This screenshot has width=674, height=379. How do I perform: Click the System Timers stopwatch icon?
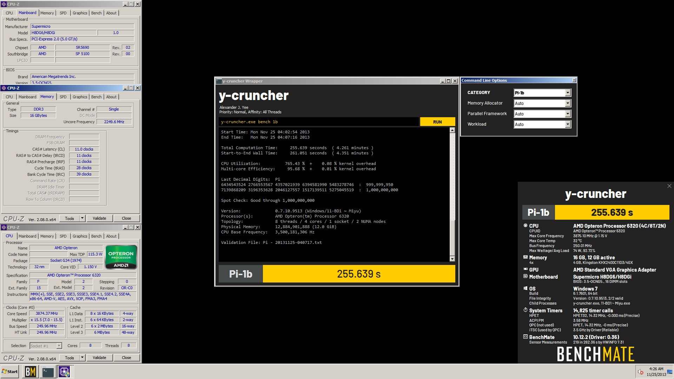coord(526,310)
